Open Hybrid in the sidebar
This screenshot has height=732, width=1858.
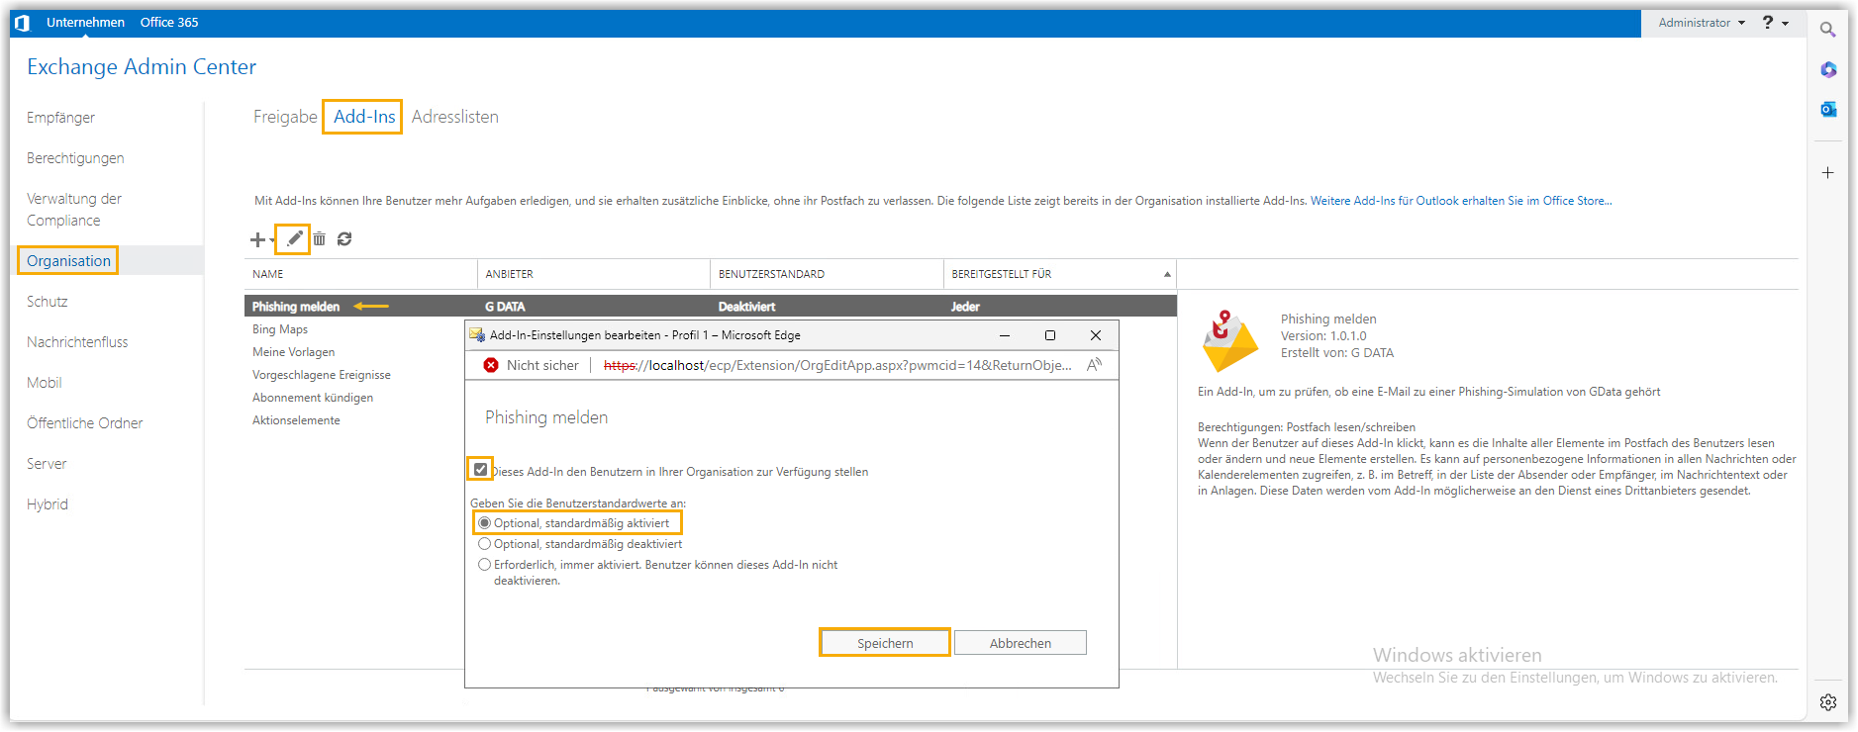pos(48,503)
